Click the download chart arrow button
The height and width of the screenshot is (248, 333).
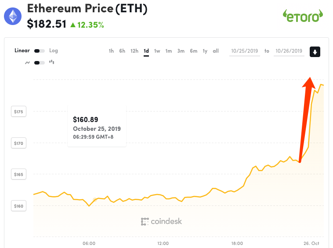[x=315, y=52]
